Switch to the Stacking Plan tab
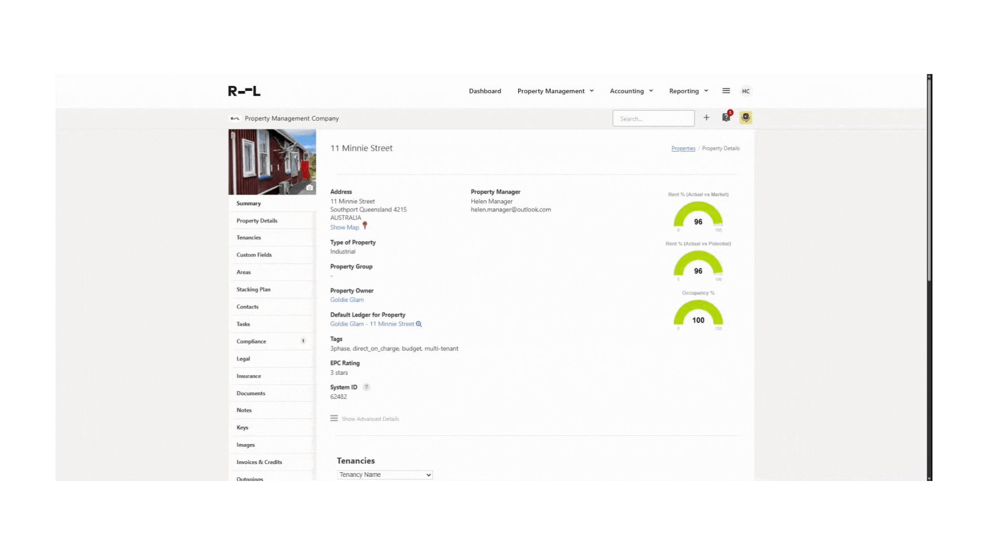Screen dimensions: 988x555 (253, 289)
